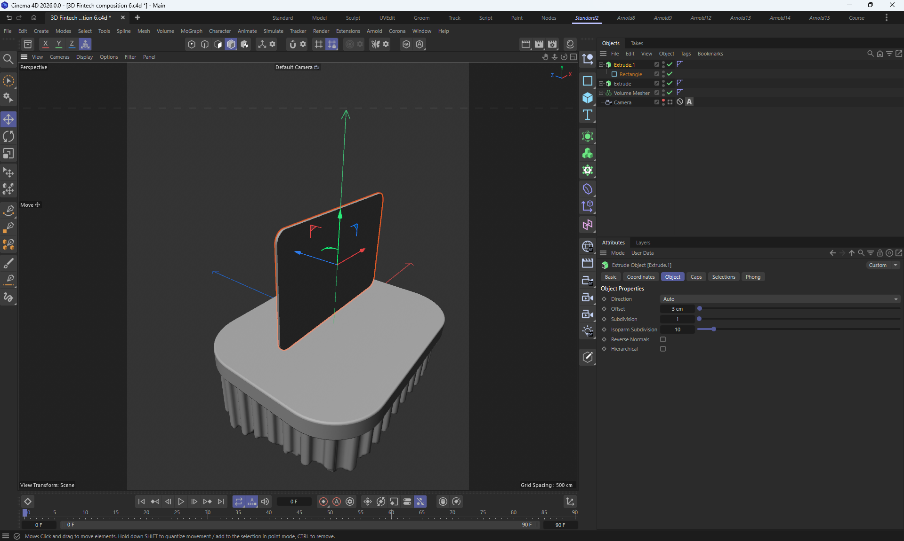Click the Text spline tool icon
The width and height of the screenshot is (904, 541).
click(587, 115)
